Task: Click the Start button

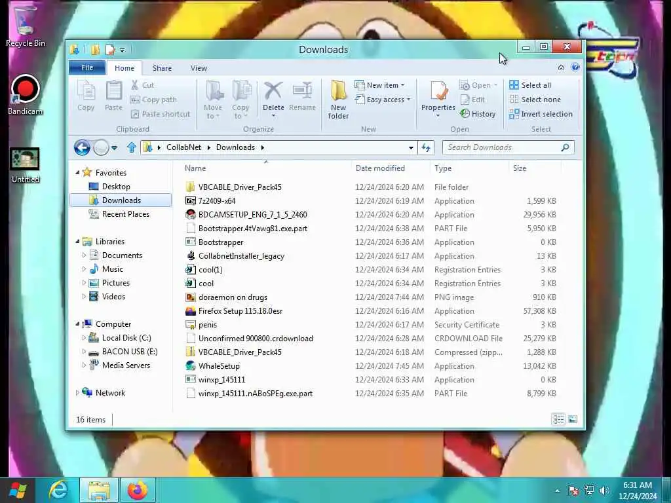Action: pos(18,490)
